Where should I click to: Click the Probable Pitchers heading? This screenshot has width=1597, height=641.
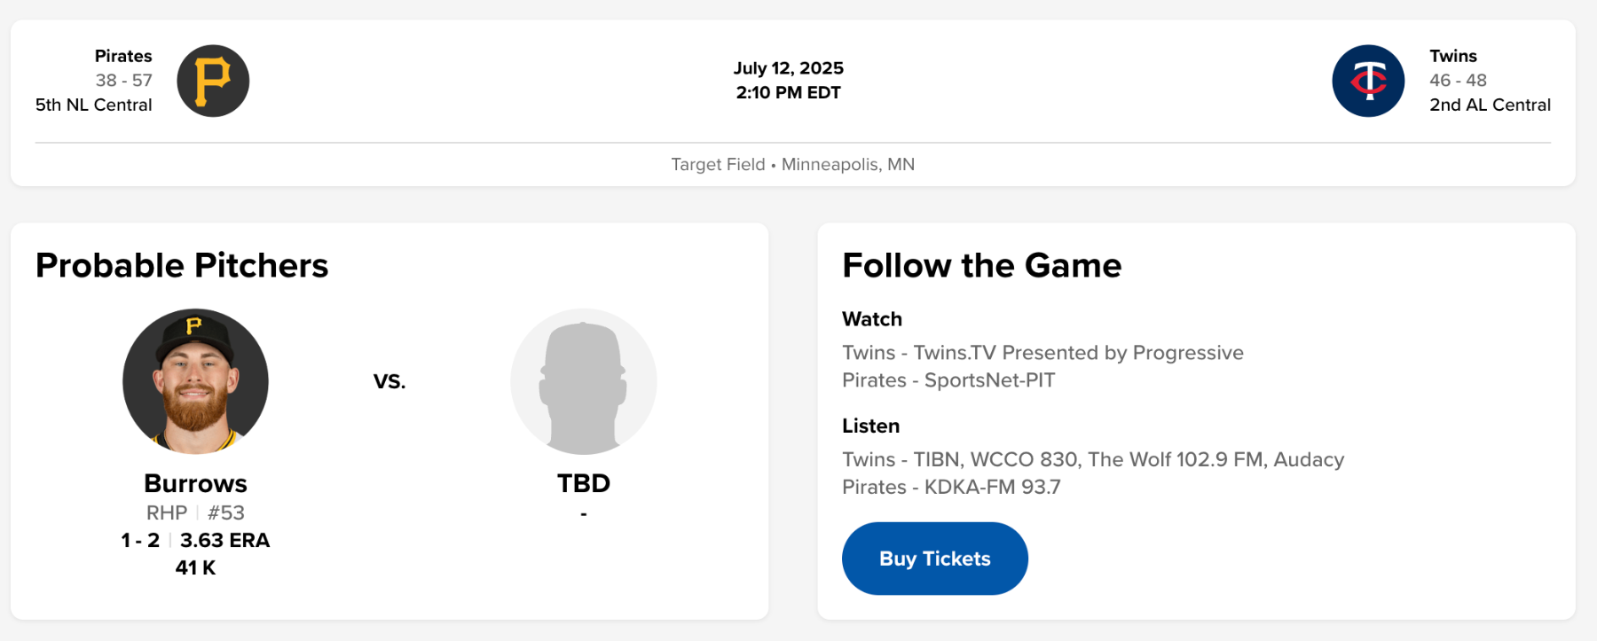click(x=182, y=265)
